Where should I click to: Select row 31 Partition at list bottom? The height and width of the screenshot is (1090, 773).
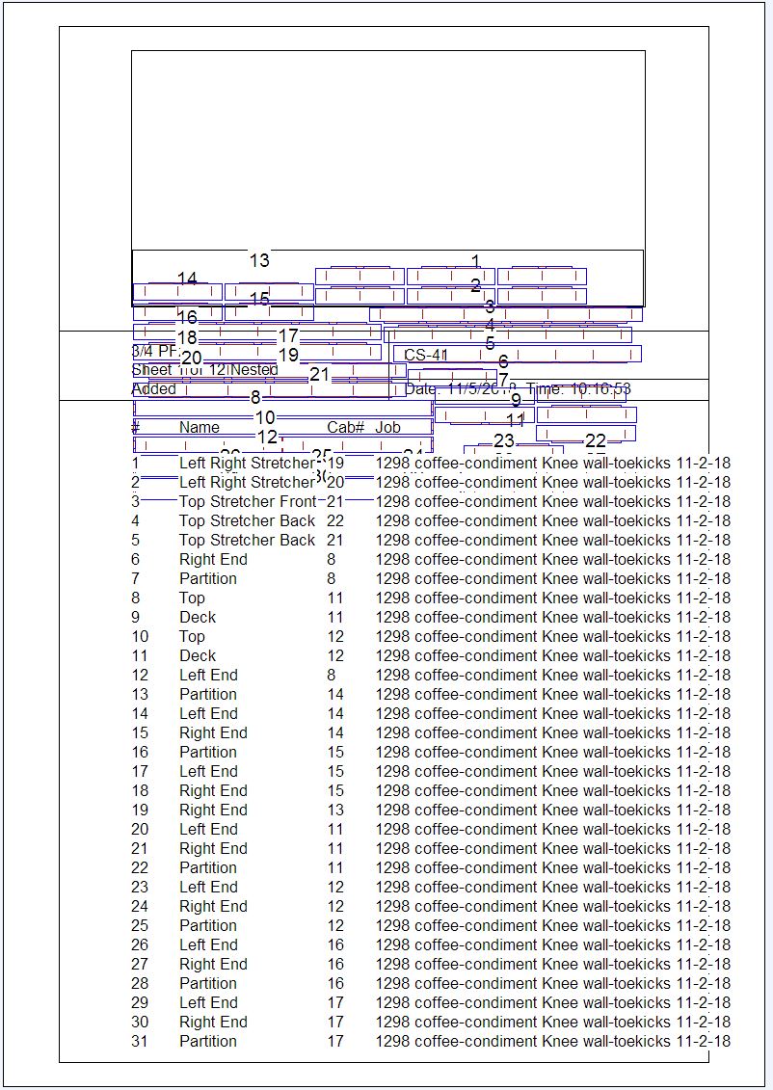(x=207, y=1041)
